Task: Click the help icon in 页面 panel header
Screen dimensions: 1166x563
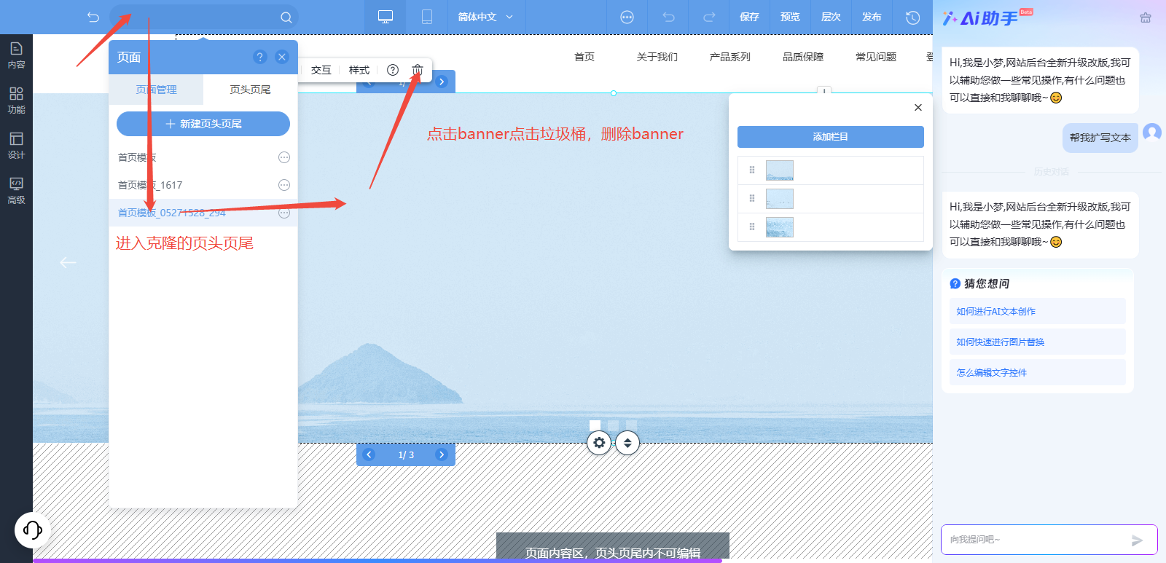Action: pos(260,57)
